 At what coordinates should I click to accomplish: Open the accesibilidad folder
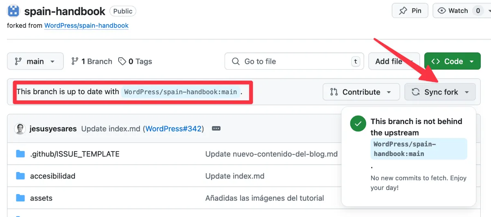tap(53, 176)
